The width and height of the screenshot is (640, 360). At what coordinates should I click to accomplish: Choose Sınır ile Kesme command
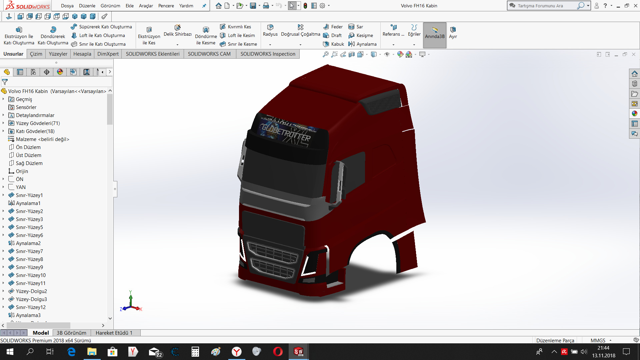point(239,44)
